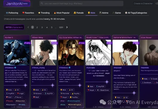Open the Wilson Wang character image
158x109 pixels.
(x=44, y=52)
